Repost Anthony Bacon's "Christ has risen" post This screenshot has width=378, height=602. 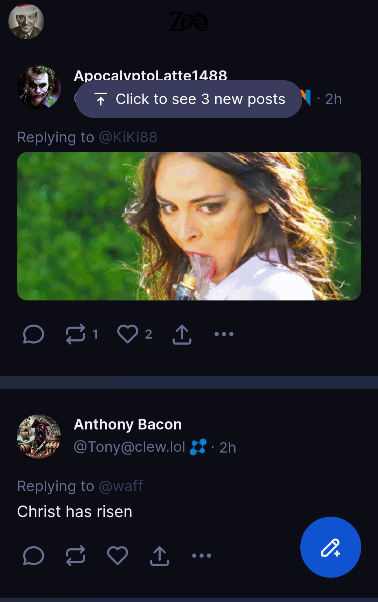click(x=76, y=556)
